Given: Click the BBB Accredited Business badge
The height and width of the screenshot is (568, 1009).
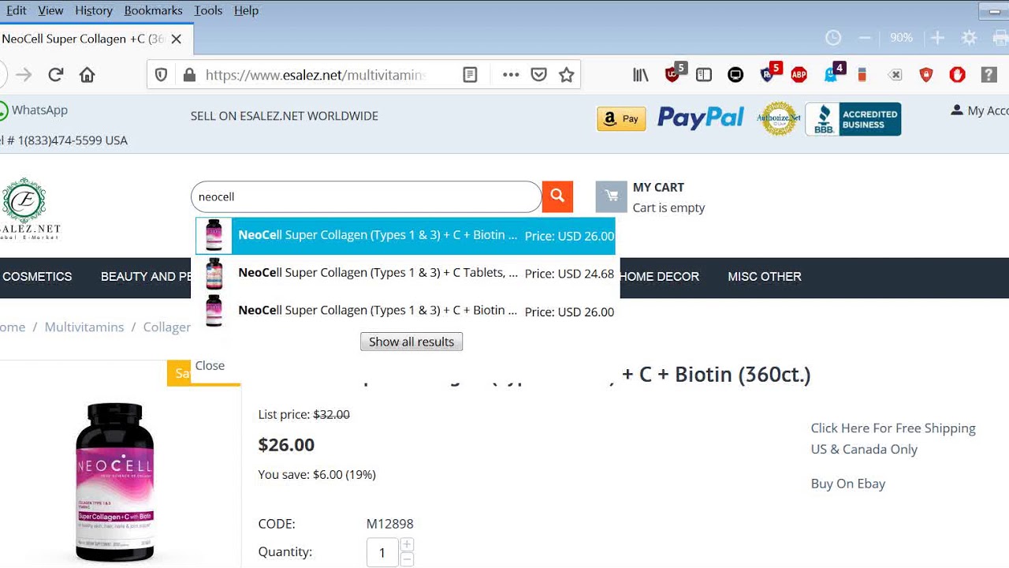Looking at the screenshot, I should [x=853, y=119].
